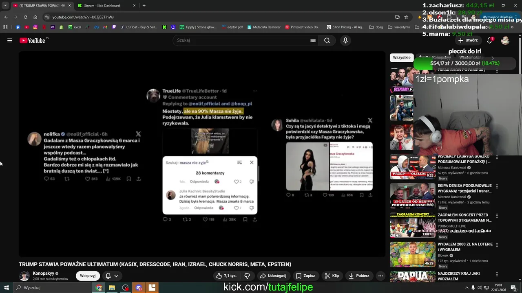The height and width of the screenshot is (293, 522).
Task: Open the WYDAŁEM 2000 ZŁ NA LOTERIE thumbnail
Action: click(x=412, y=254)
